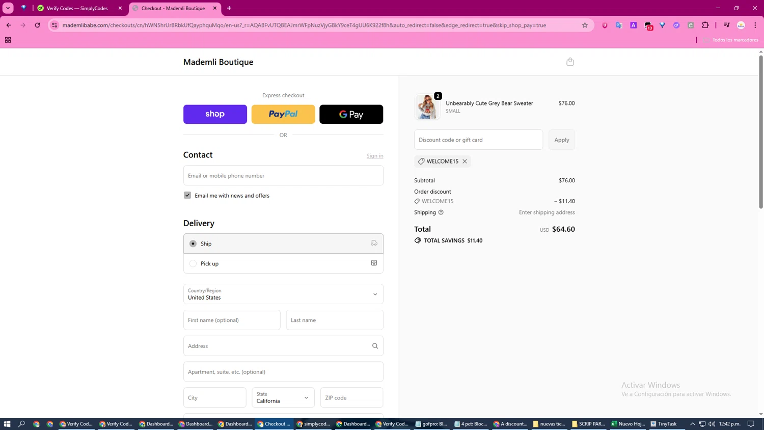
Task: Click the browser address bar URL
Action: click(304, 25)
